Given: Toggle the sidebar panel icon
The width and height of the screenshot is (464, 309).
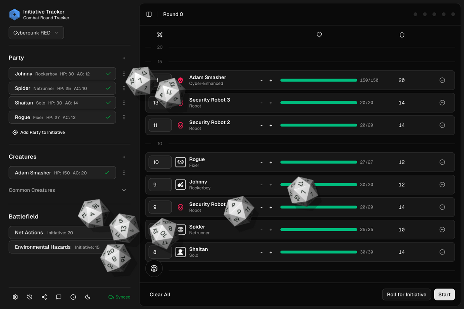Looking at the screenshot, I should pyautogui.click(x=149, y=14).
